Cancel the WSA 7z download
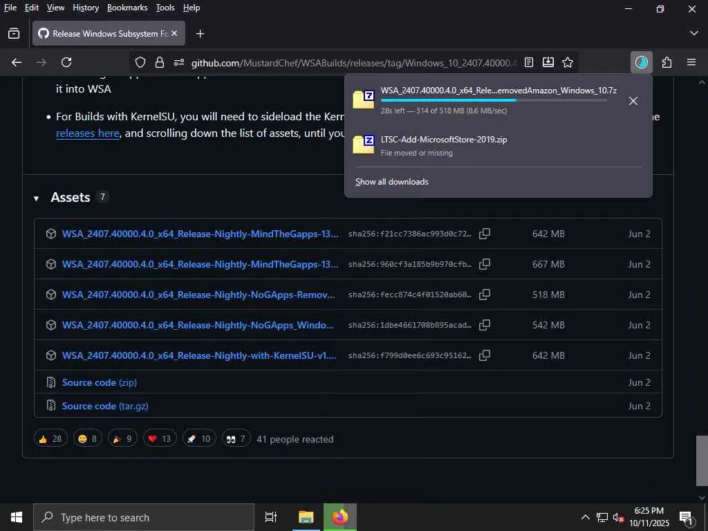Image resolution: width=708 pixels, height=531 pixels. [633, 101]
